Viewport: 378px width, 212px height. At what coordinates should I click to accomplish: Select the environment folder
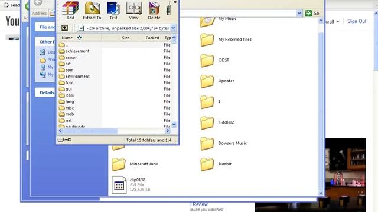coord(74,76)
